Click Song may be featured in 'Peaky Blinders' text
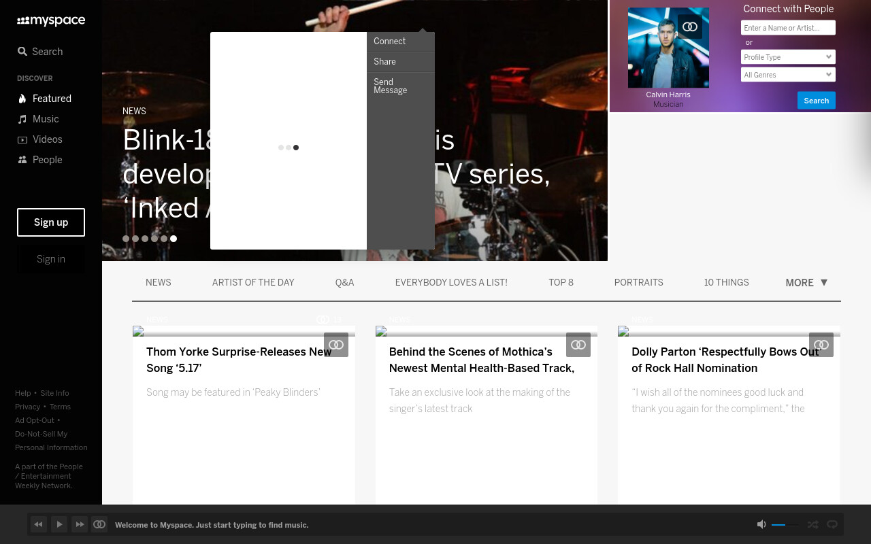This screenshot has width=871, height=544. click(x=233, y=392)
